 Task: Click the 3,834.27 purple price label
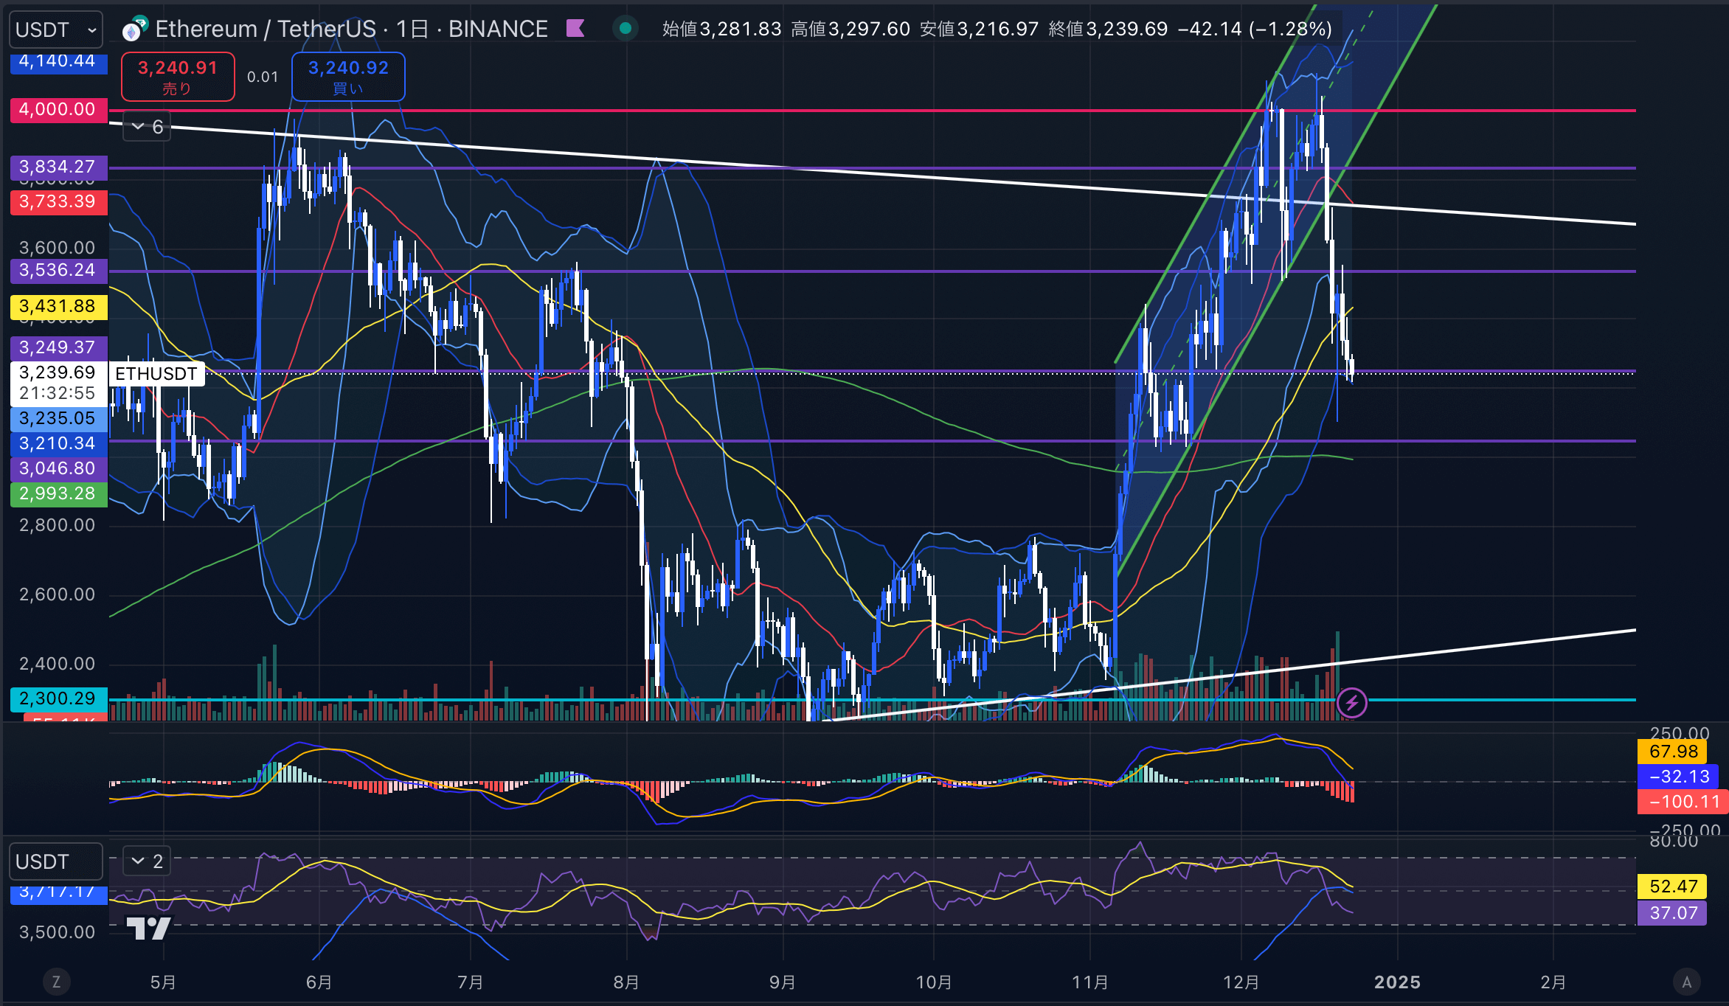click(58, 167)
